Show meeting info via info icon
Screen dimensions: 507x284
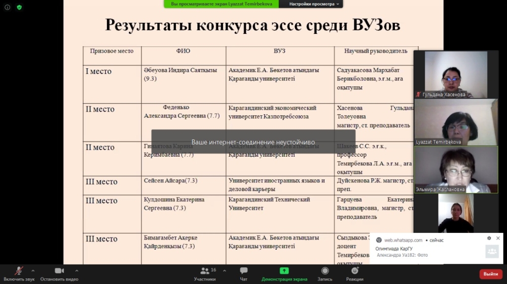[8, 8]
